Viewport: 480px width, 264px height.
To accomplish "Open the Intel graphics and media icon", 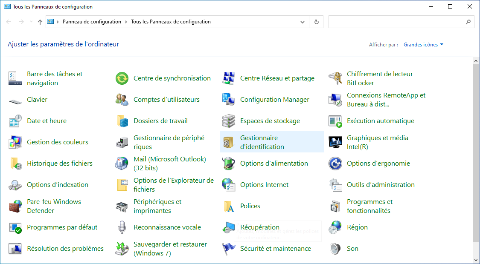I will click(335, 142).
